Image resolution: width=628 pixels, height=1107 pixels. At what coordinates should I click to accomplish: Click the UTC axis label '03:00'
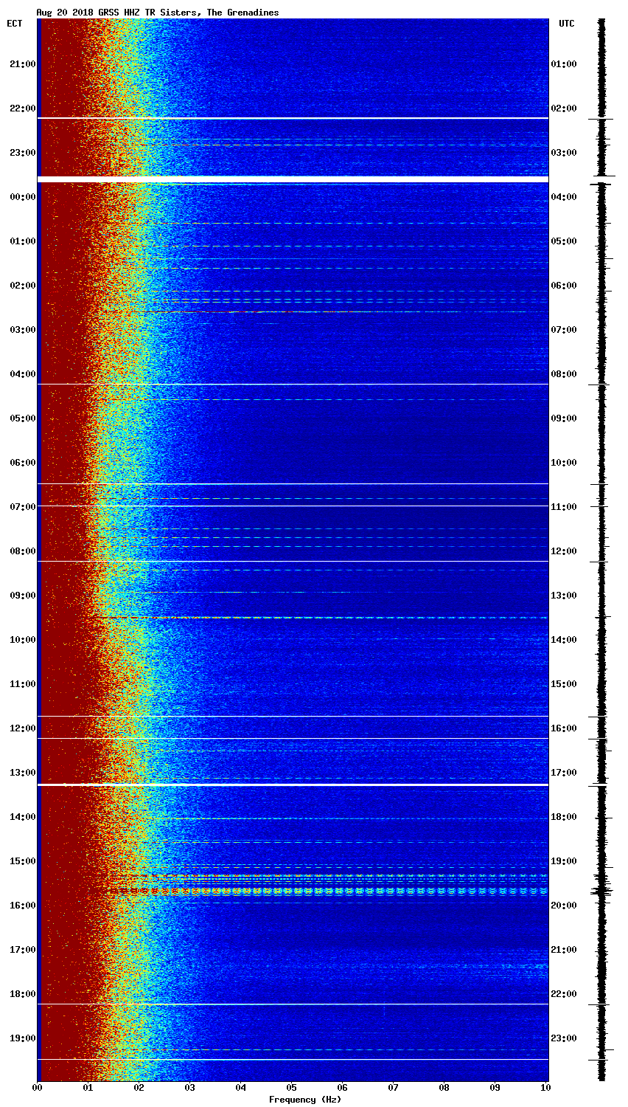564,153
